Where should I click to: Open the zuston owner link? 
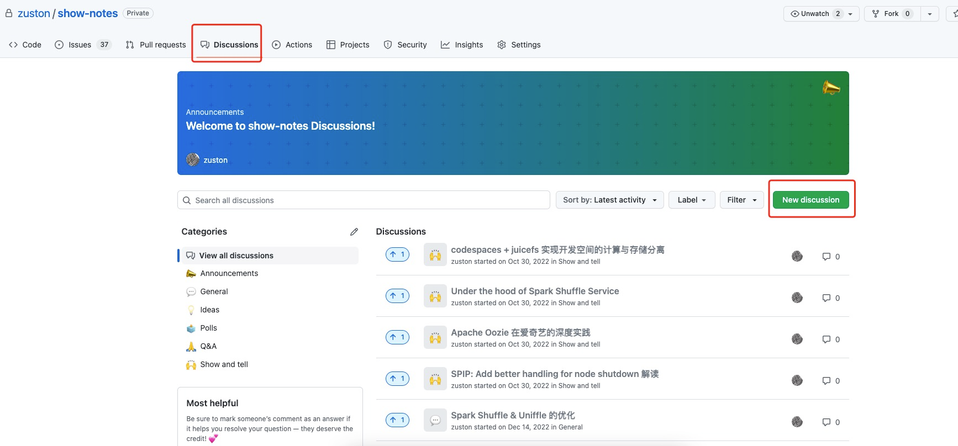[x=34, y=13]
